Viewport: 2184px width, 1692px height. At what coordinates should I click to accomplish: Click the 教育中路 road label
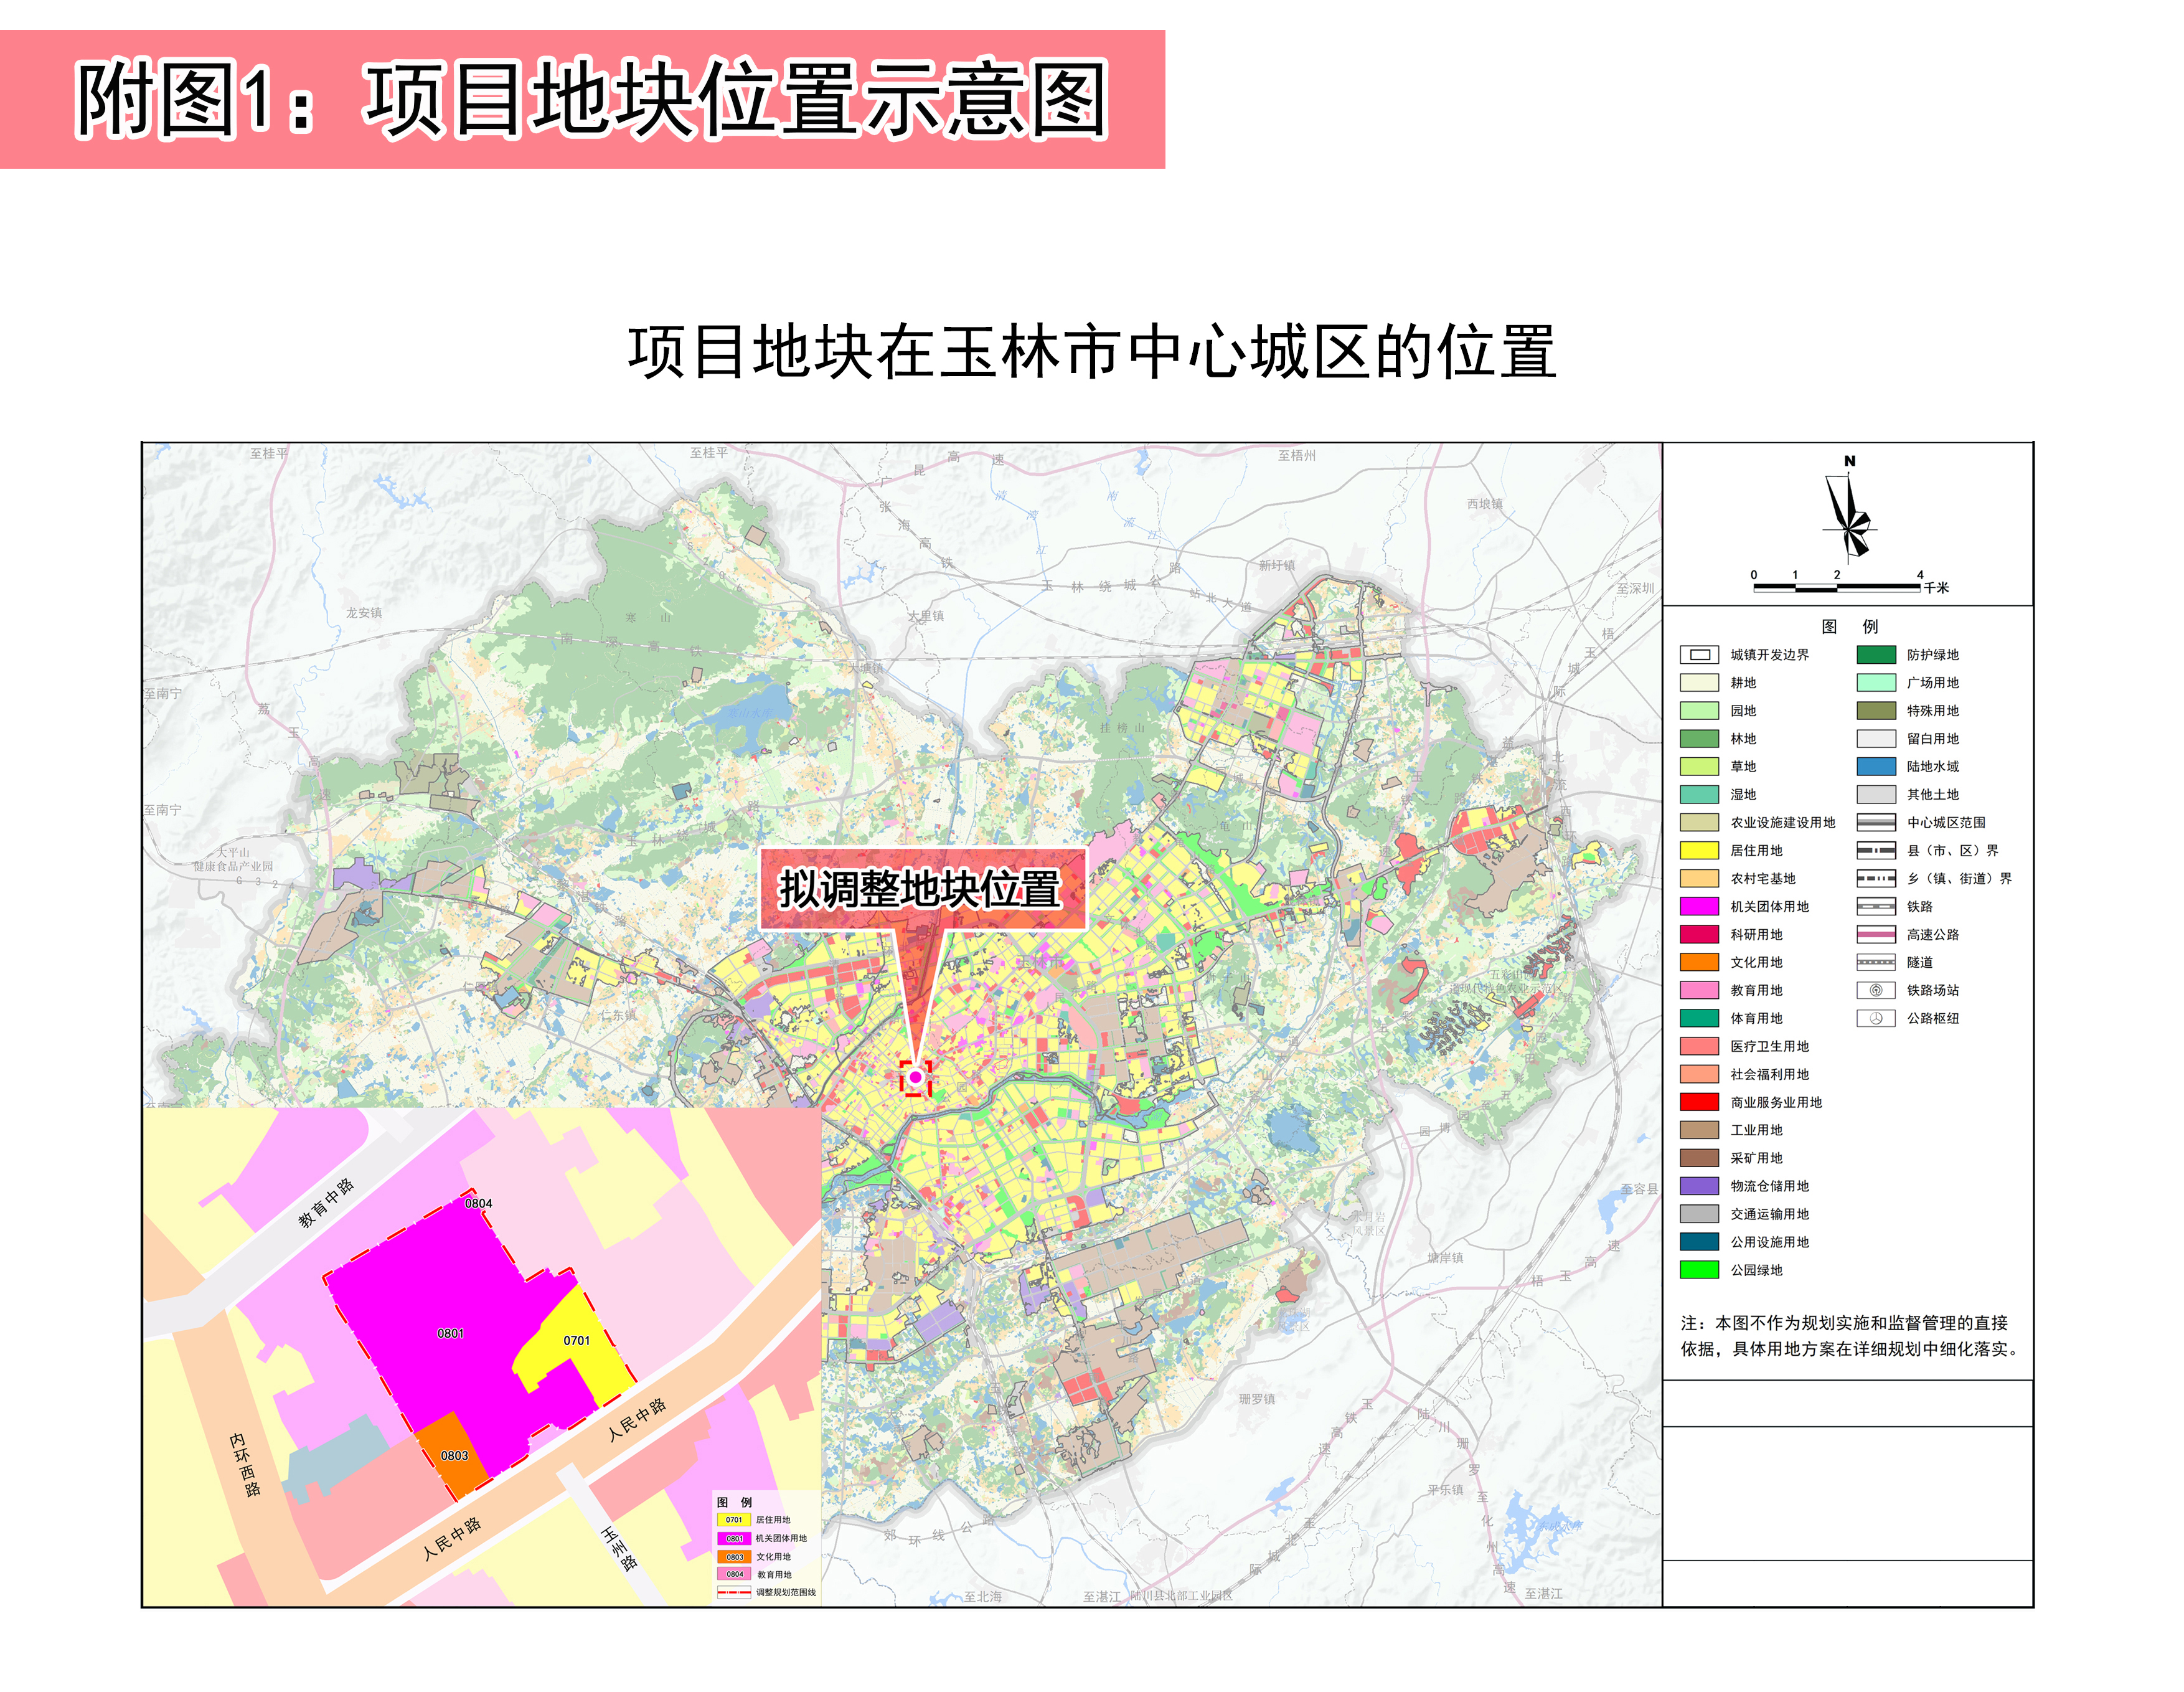coord(326,1203)
